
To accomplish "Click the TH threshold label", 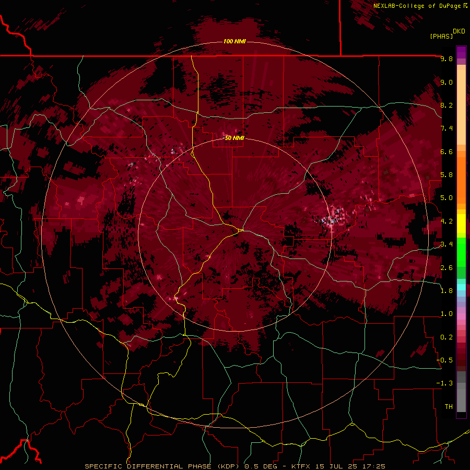I will 449,407.
